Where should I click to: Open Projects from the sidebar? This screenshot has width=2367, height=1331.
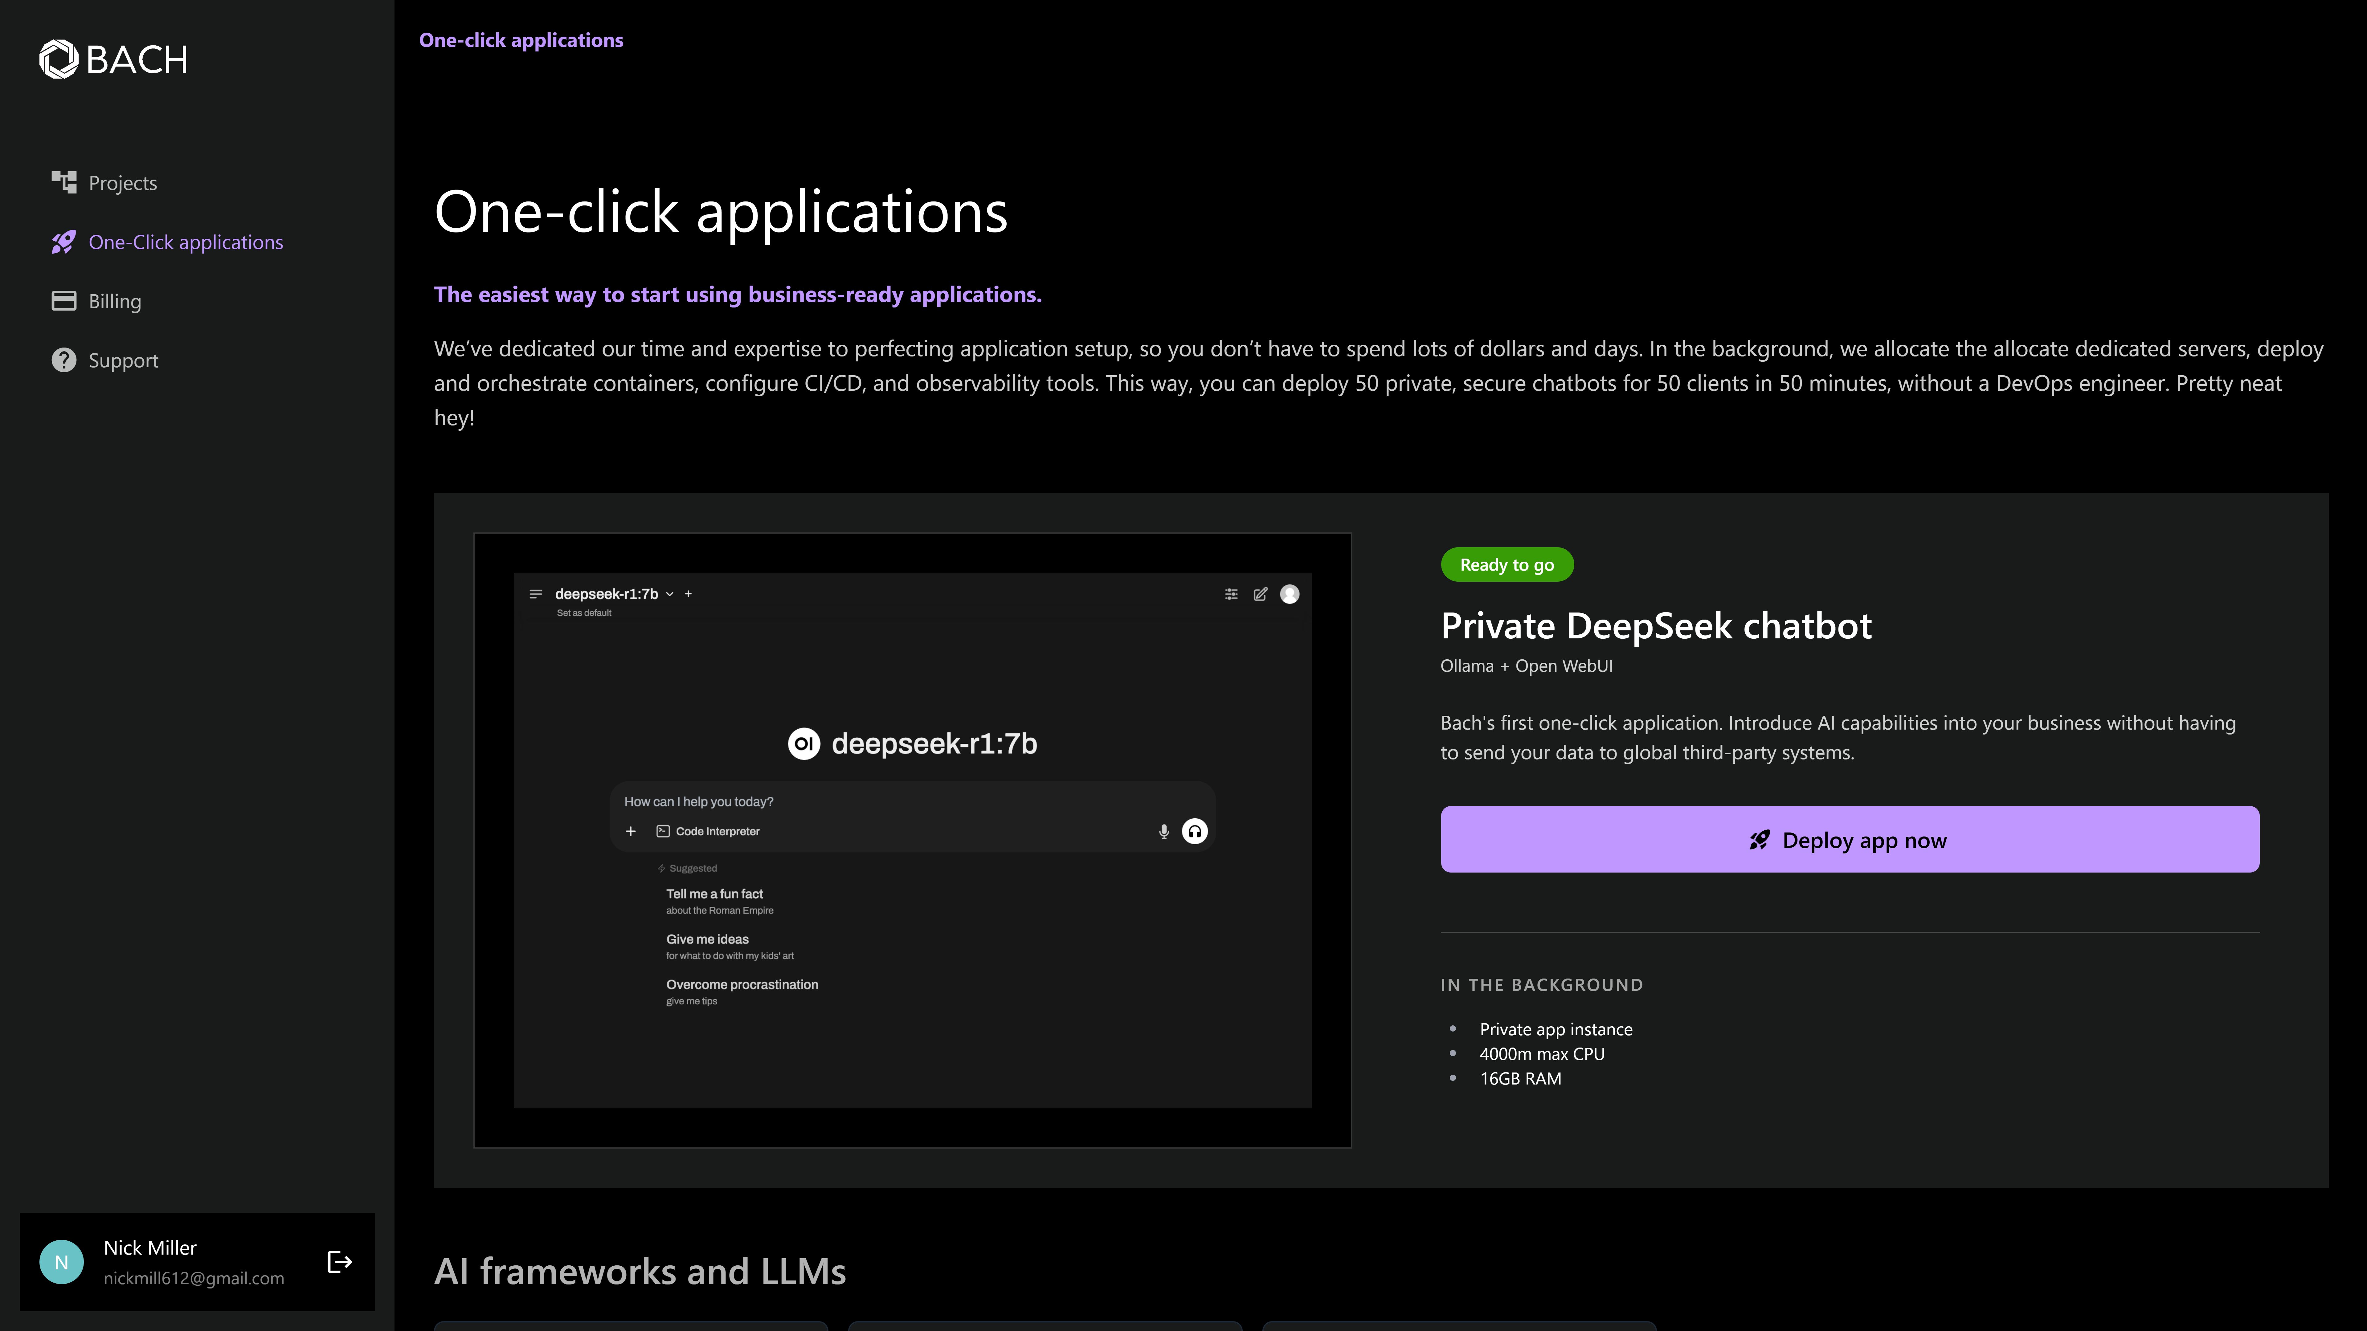pyautogui.click(x=122, y=183)
